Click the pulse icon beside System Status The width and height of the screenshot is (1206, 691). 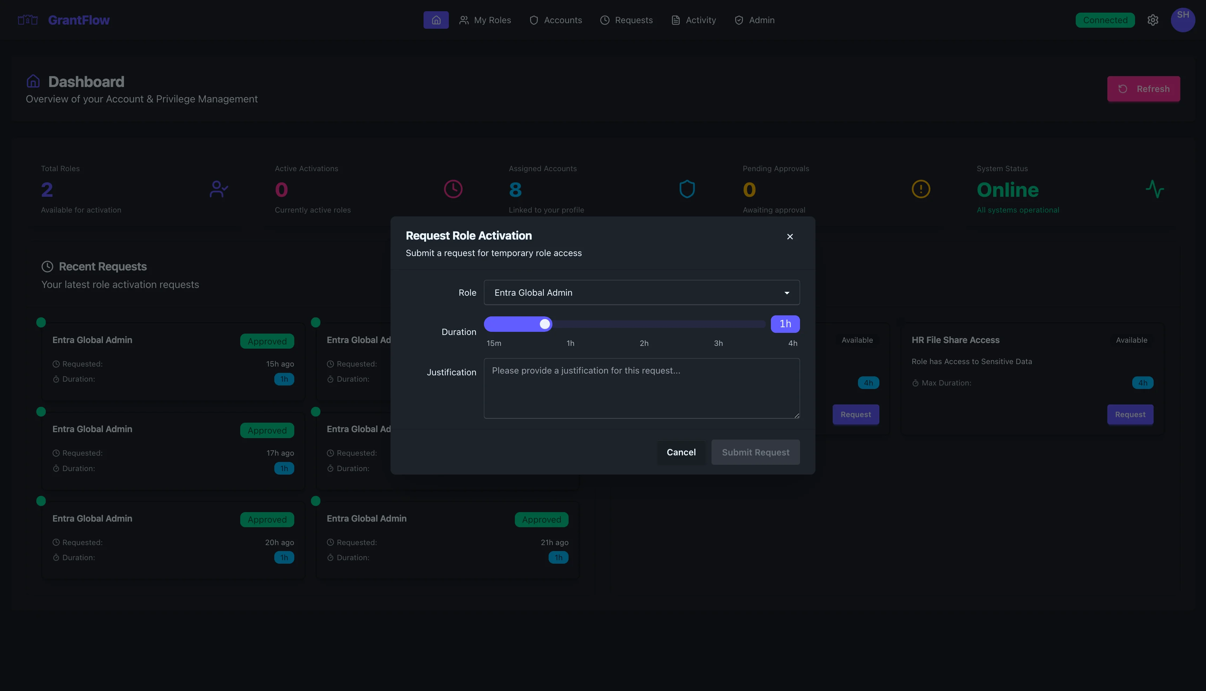[x=1155, y=189]
